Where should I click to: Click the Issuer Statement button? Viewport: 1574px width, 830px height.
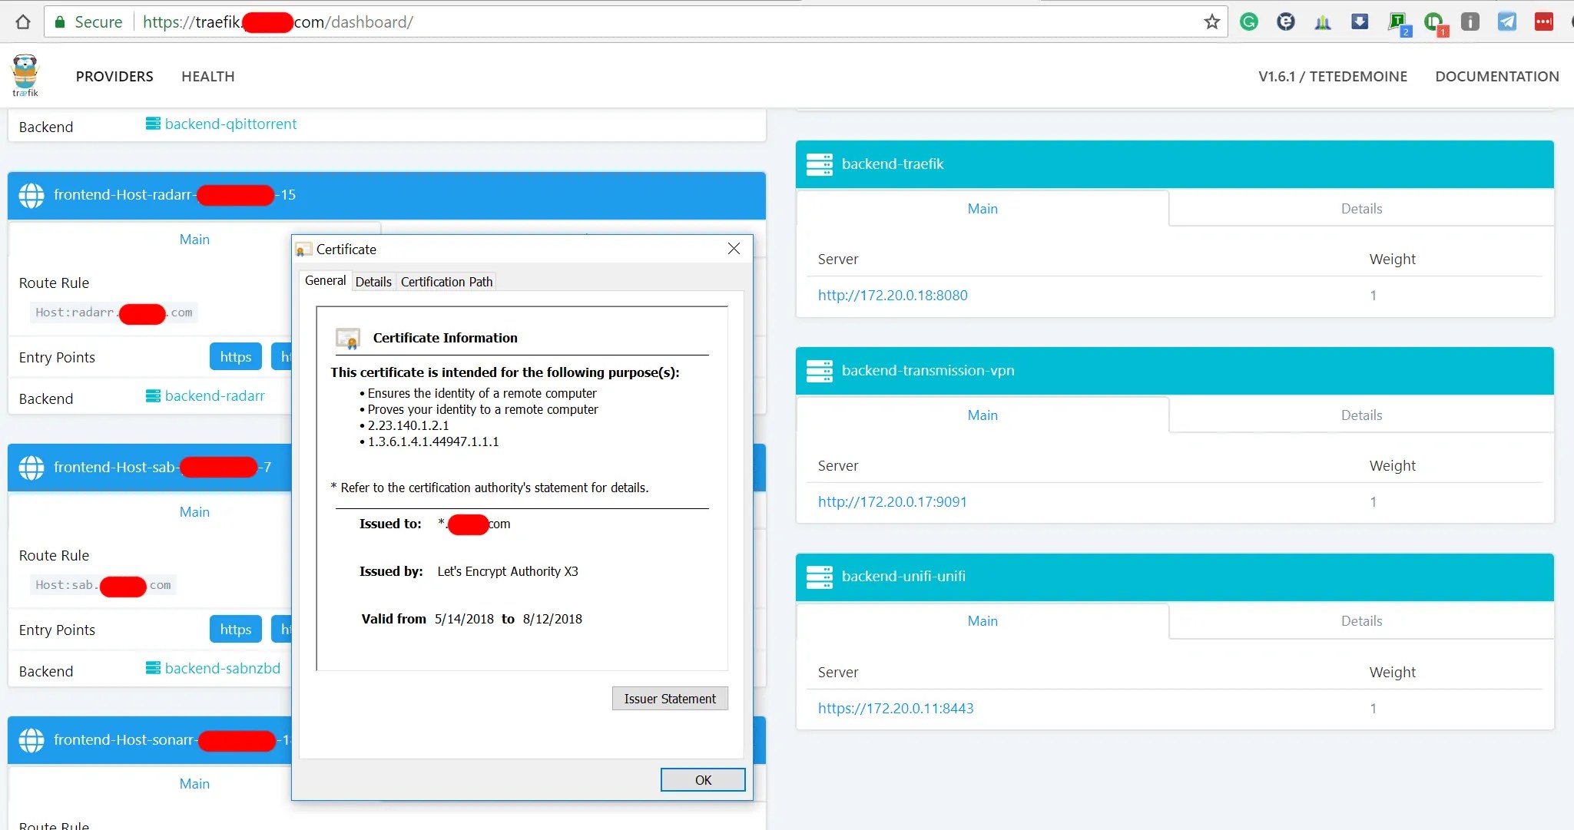670,699
